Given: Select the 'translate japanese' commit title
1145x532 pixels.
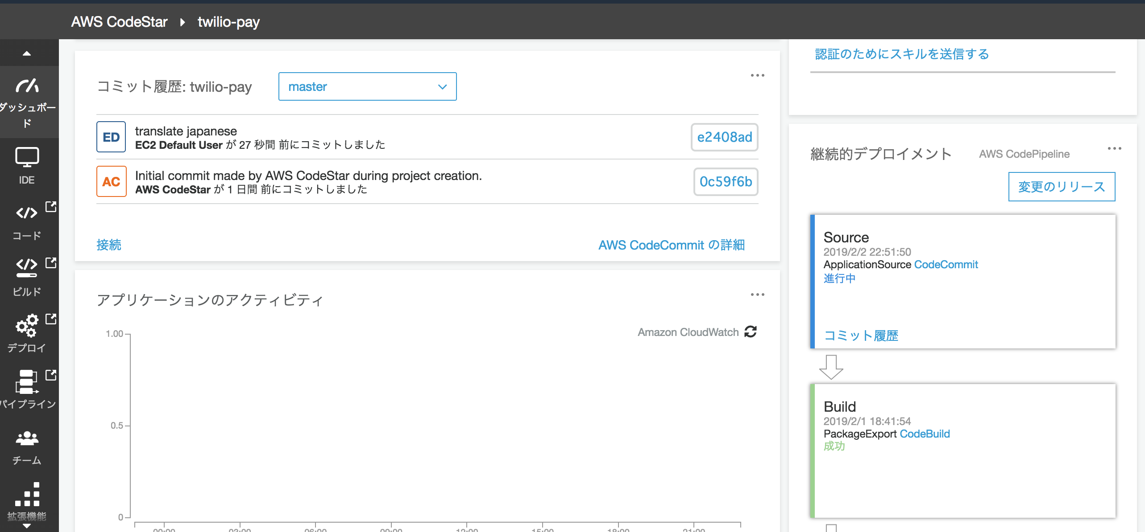Looking at the screenshot, I should click(186, 131).
